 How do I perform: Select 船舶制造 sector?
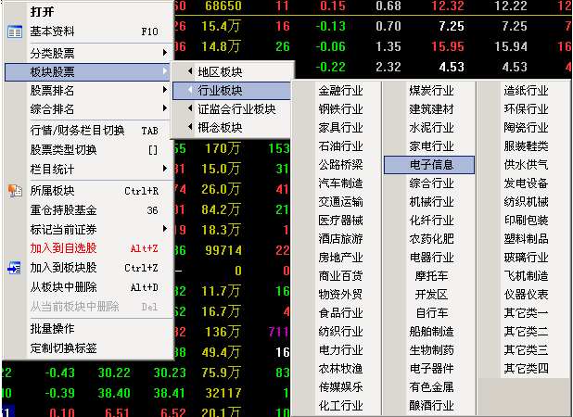[x=431, y=332]
